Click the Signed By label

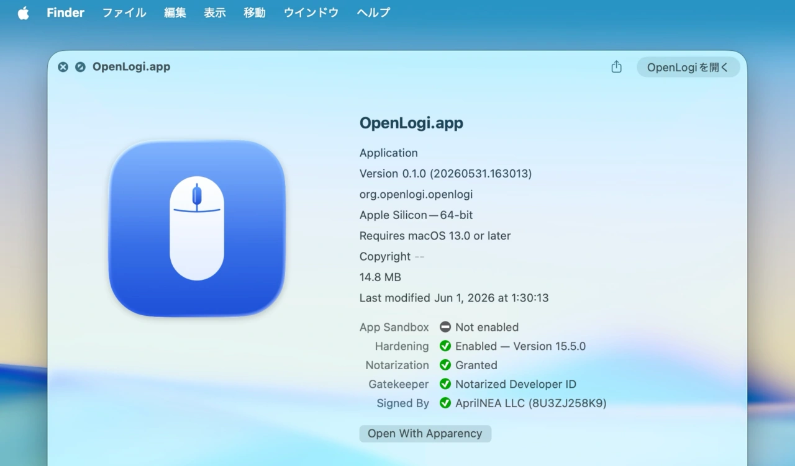pos(403,403)
